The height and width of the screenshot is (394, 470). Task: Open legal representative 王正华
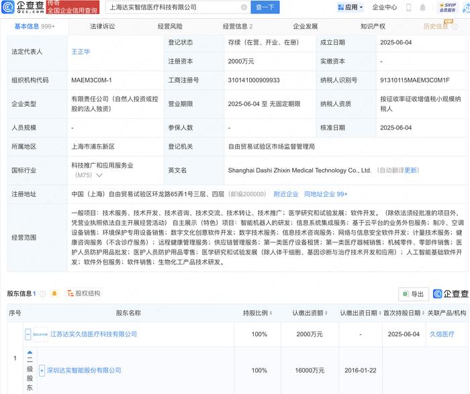pyautogui.click(x=81, y=52)
